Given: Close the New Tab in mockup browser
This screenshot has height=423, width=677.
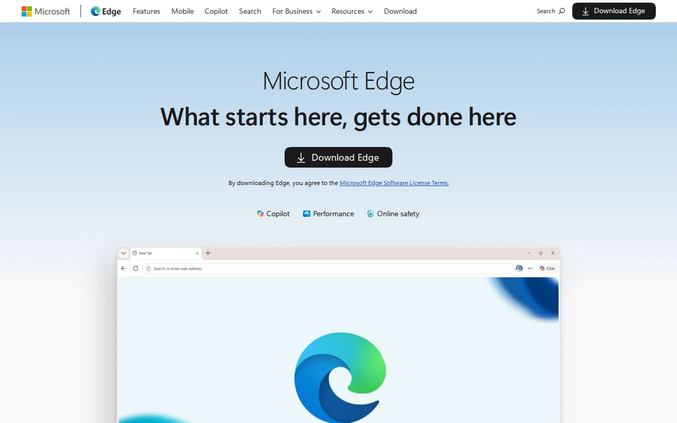Looking at the screenshot, I should tap(197, 253).
